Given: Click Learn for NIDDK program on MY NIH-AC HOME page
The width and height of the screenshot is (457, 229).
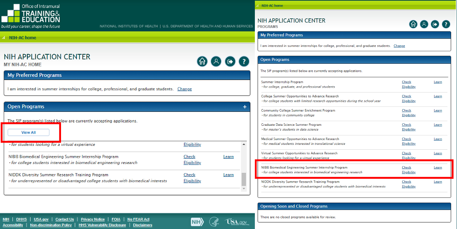Looking at the screenshot, I should click(228, 175).
